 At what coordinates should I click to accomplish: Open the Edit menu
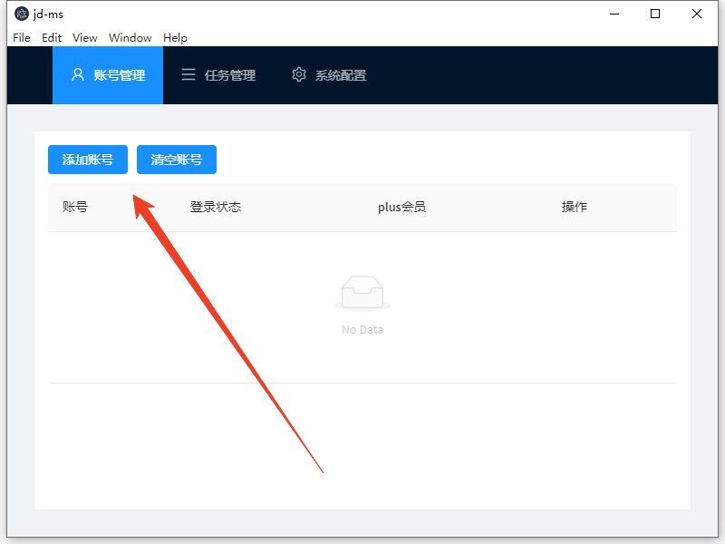(52, 37)
